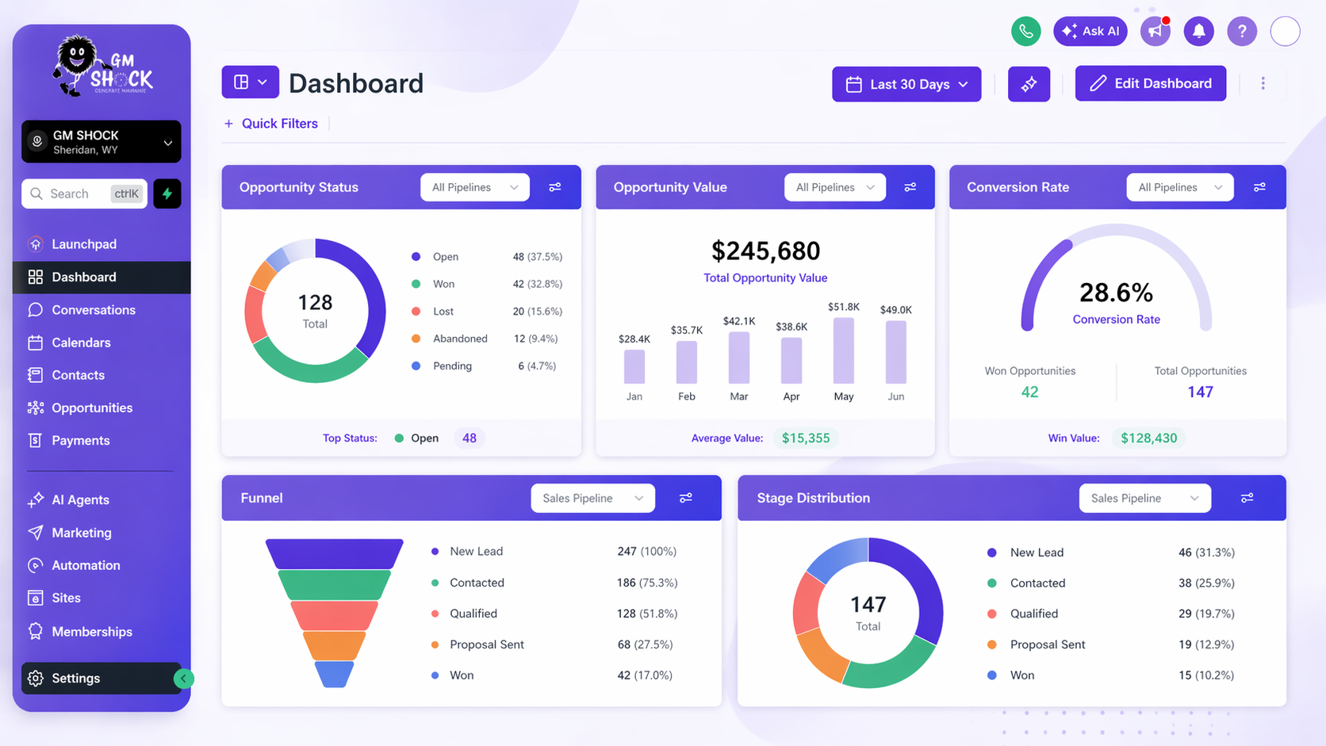Viewport: 1326px width, 746px height.
Task: Click the Jan bar in Opportunity Value chart
Action: pos(634,367)
